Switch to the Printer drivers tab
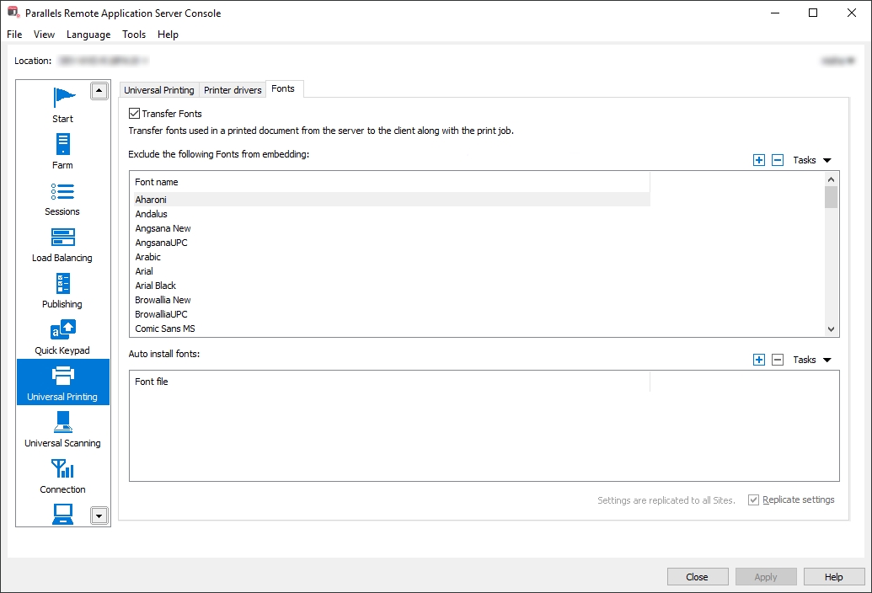This screenshot has height=593, width=872. [233, 90]
